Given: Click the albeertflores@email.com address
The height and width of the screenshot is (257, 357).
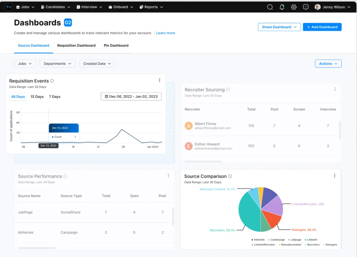Looking at the screenshot, I should pos(213,128).
